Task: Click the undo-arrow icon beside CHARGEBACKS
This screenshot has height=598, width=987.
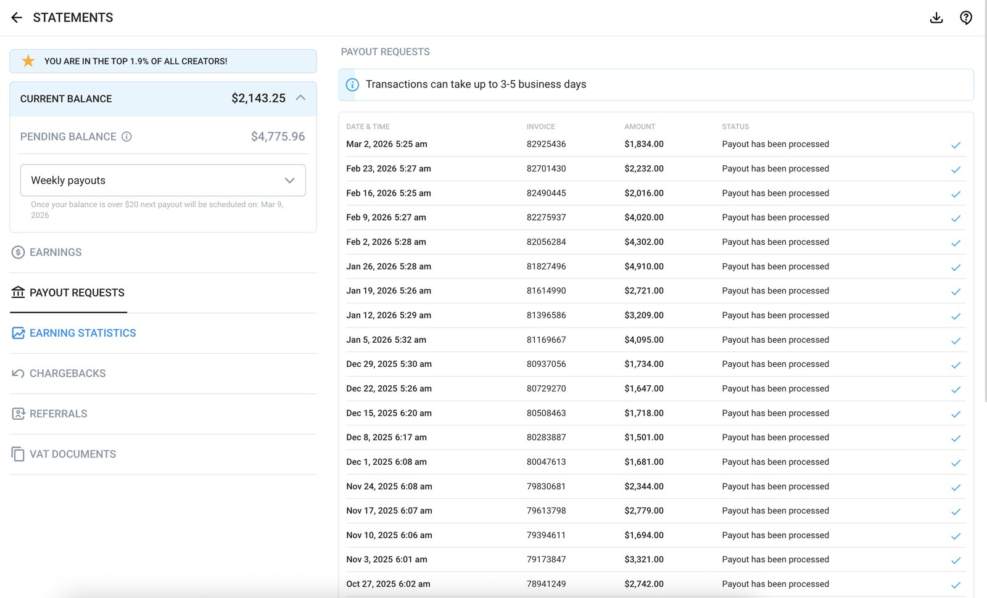Action: click(x=18, y=374)
